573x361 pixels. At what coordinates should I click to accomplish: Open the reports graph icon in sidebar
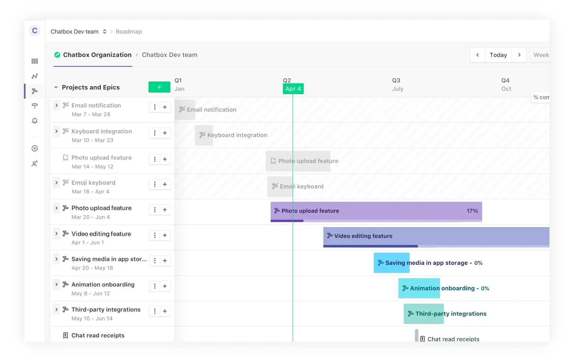pos(35,76)
